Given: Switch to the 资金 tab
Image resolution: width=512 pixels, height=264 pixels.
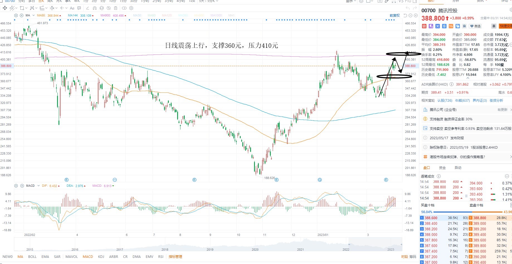Looking at the screenshot, I should pyautogui.click(x=442, y=168).
